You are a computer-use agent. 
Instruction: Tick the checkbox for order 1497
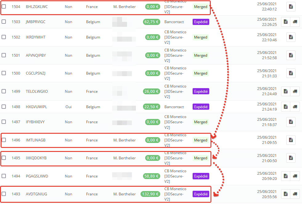[4, 122]
